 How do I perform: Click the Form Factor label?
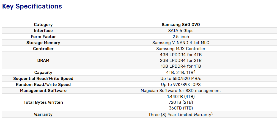pos(43,37)
